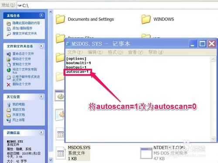Click the bootgui=1 line in Notepad
Image resolution: width=218 pixels, height=163 pixels.
tap(76, 67)
